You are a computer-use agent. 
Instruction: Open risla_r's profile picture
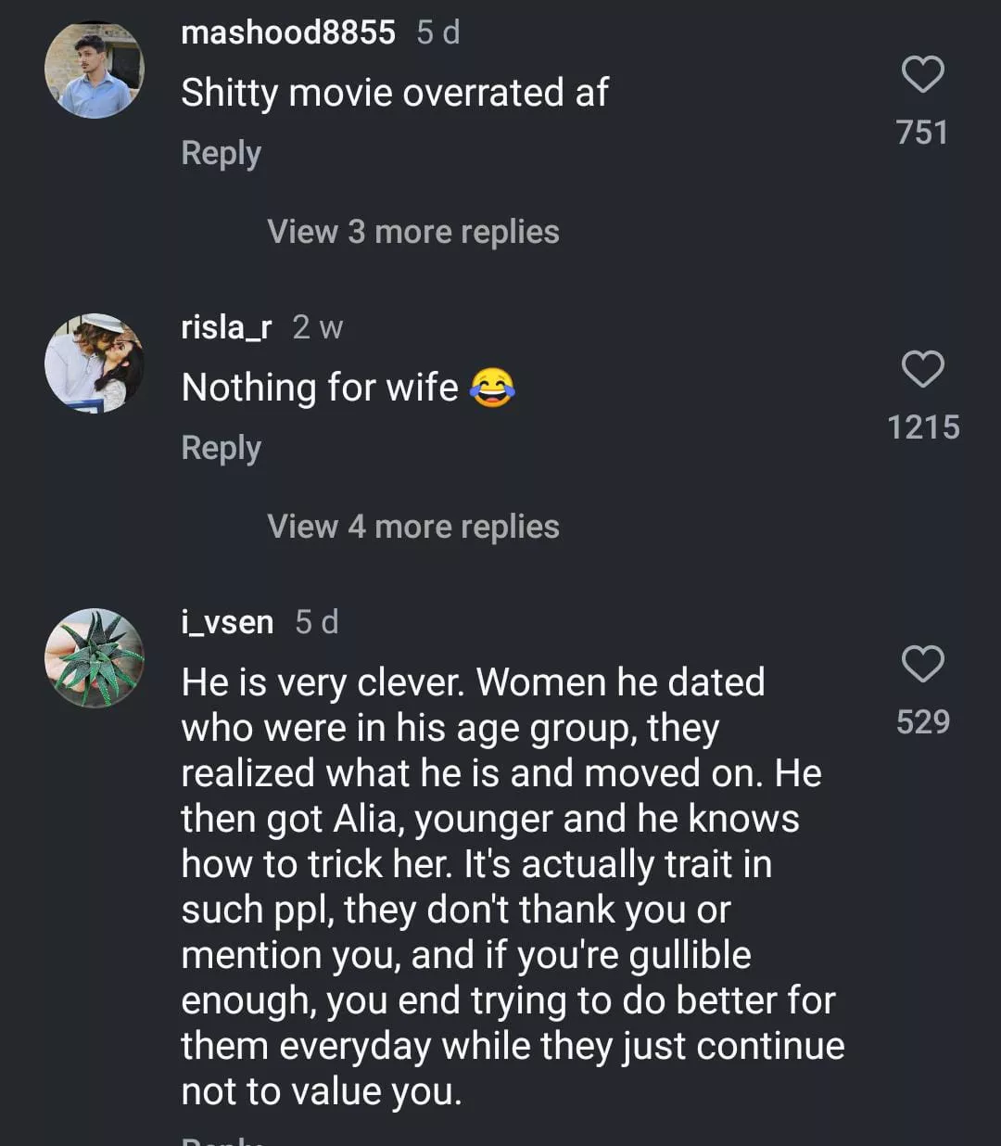pyautogui.click(x=95, y=363)
